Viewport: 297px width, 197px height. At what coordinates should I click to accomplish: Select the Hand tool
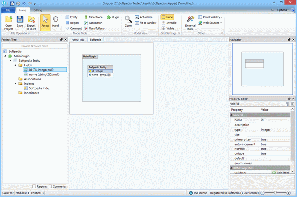(x=55, y=22)
